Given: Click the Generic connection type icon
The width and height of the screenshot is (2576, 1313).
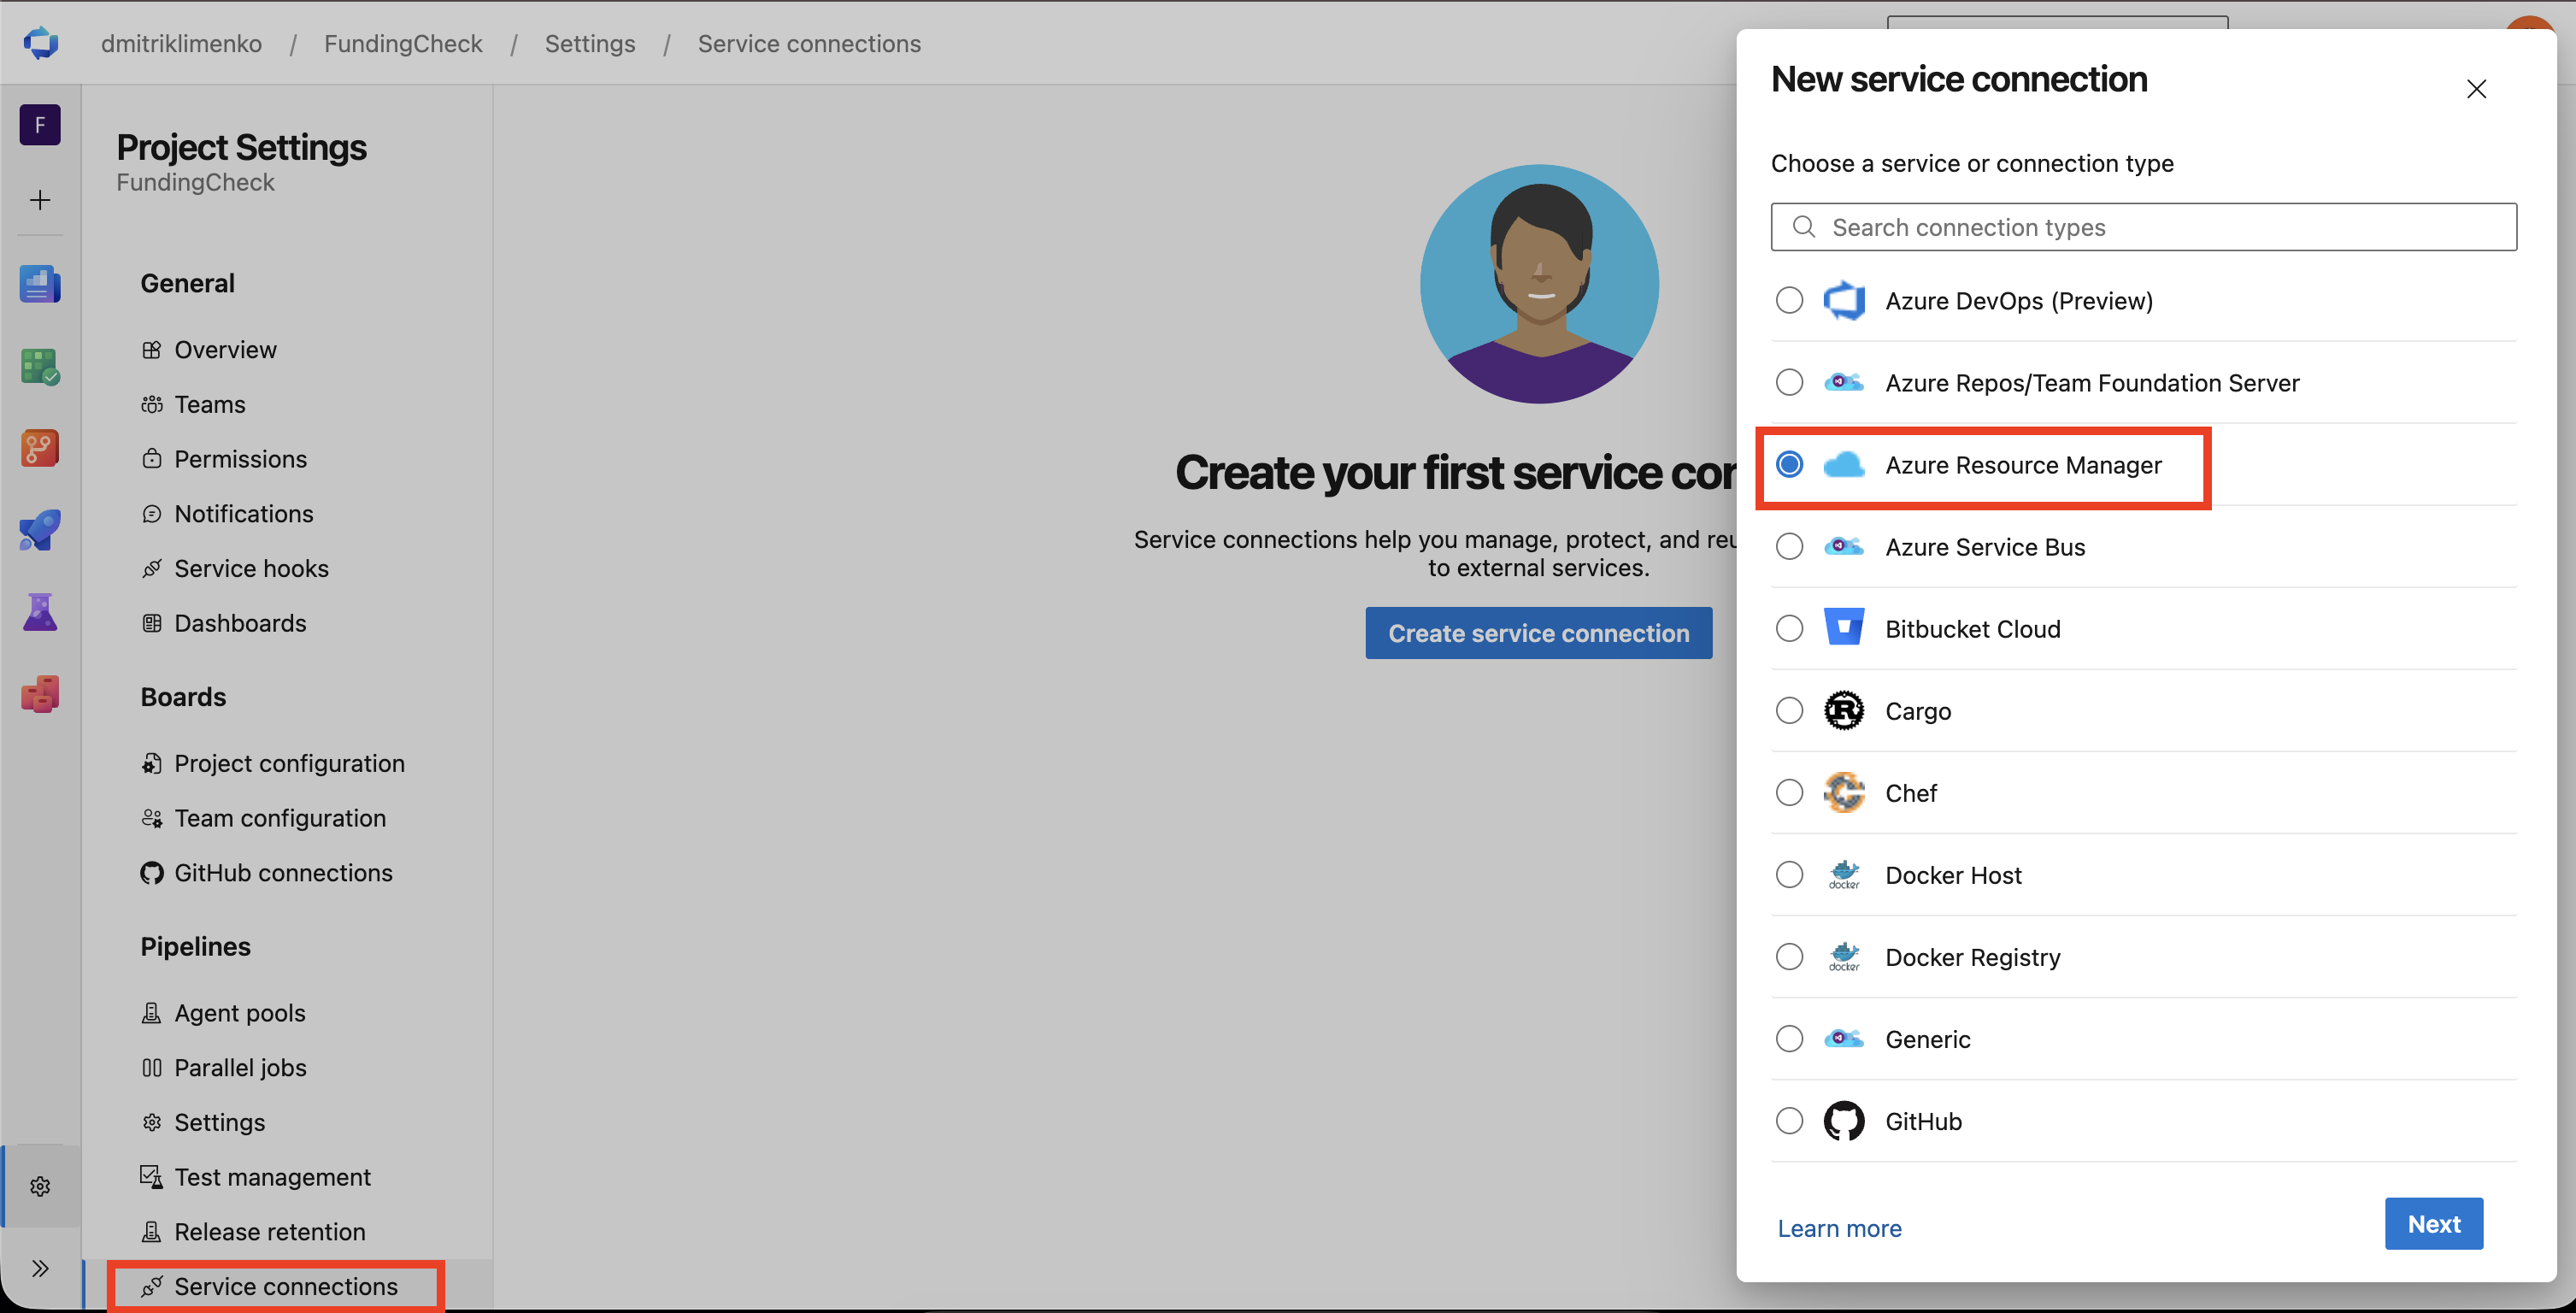Looking at the screenshot, I should tap(1844, 1038).
